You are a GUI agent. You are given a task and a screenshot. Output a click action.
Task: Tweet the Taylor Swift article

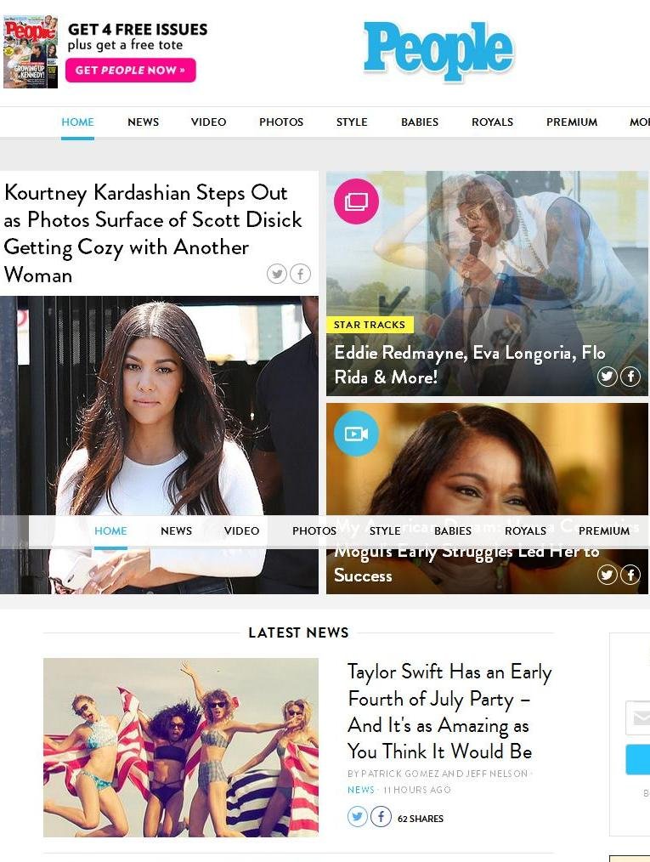pos(357,816)
